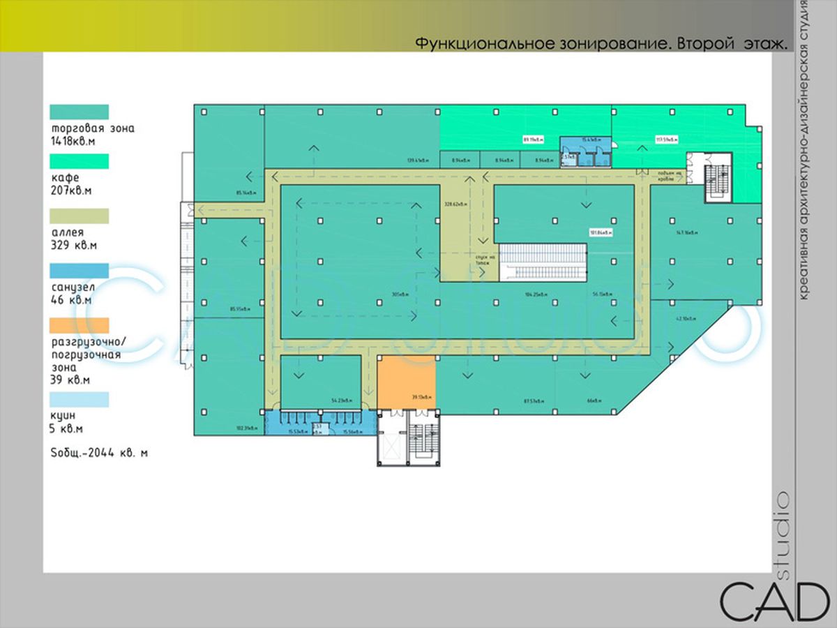Click the legend value '39 кв.м'

pyautogui.click(x=70, y=381)
